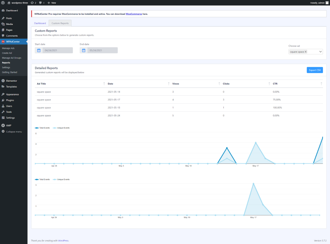Click the Export CSV button
330x244 pixels.
click(x=315, y=70)
